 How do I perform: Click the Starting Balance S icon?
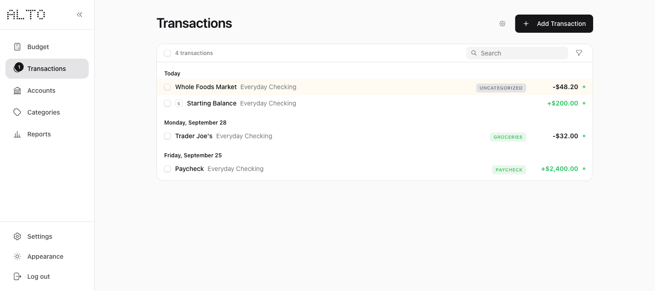(x=179, y=103)
